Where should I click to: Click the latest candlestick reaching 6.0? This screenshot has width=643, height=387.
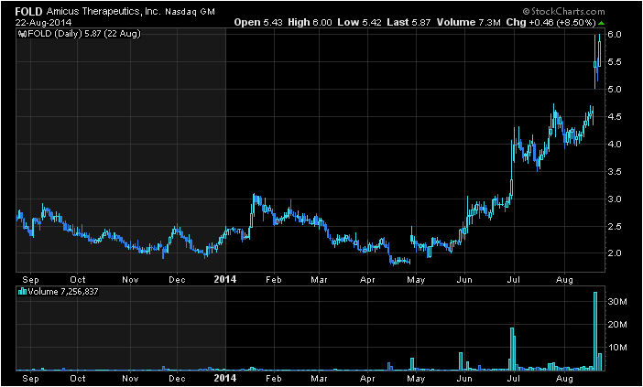[600, 51]
